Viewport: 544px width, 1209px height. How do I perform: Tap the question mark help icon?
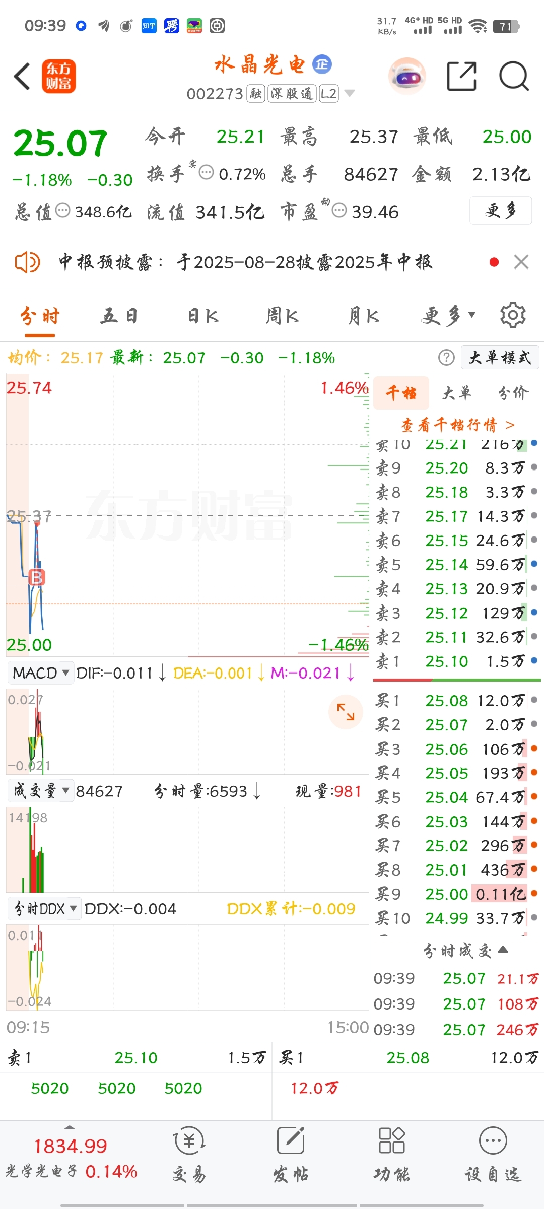pos(446,358)
